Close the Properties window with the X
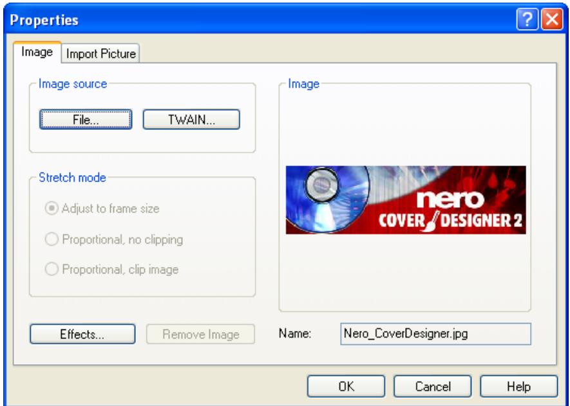 pyautogui.click(x=552, y=19)
